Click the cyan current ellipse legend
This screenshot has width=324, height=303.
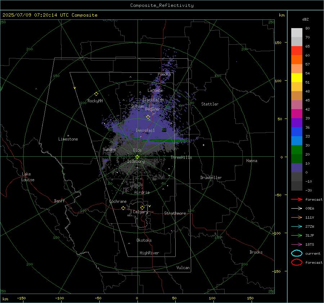click(x=297, y=253)
